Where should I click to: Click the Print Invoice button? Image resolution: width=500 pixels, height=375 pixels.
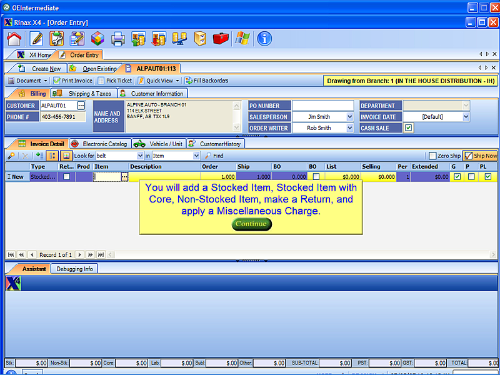[x=73, y=81]
